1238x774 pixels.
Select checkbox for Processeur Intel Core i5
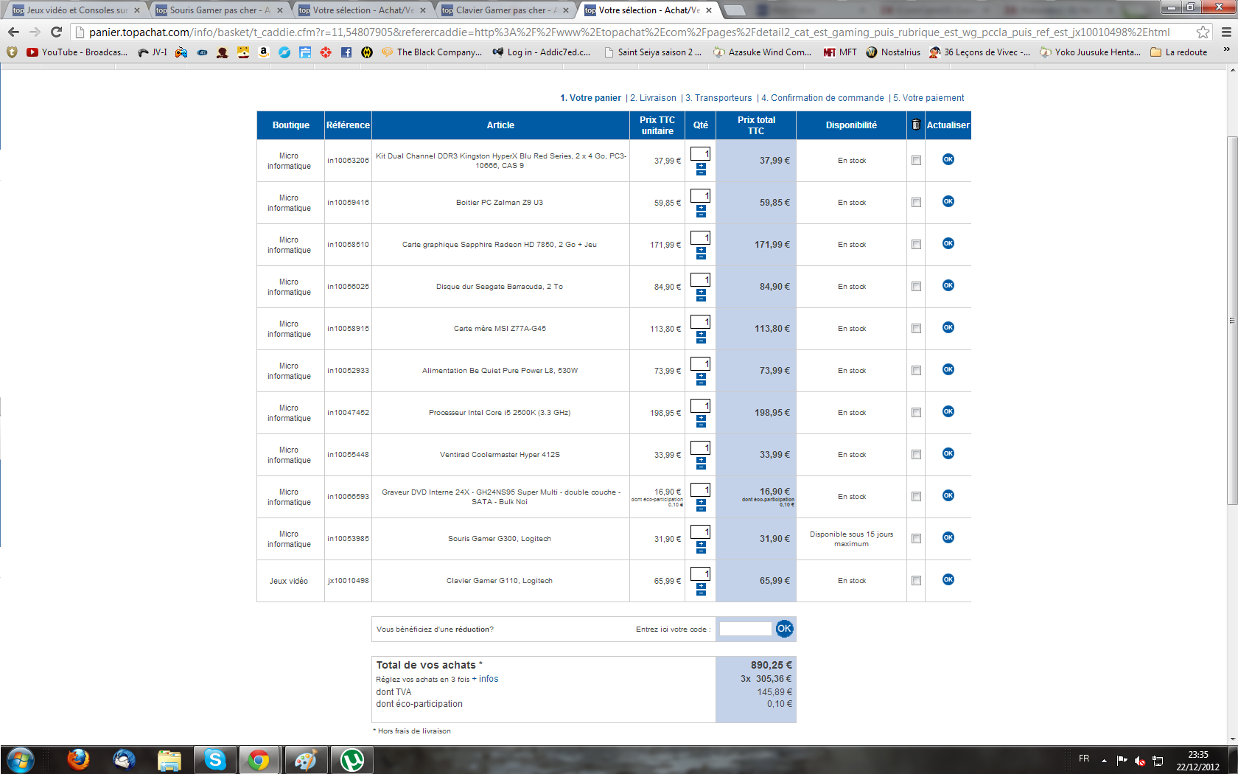(916, 413)
